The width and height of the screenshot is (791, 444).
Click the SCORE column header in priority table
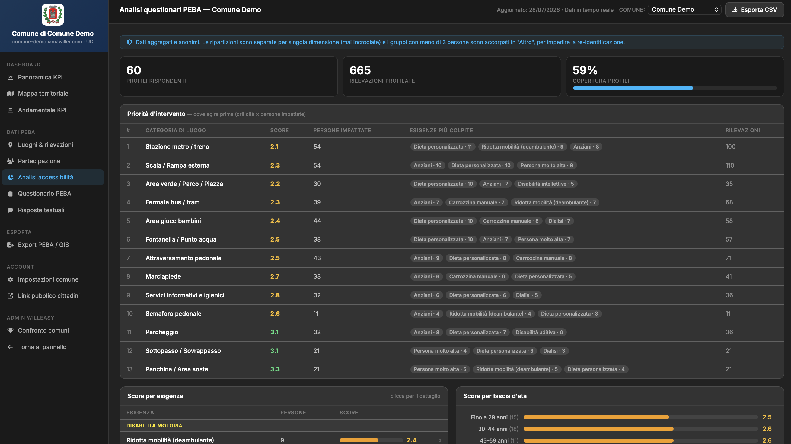279,130
